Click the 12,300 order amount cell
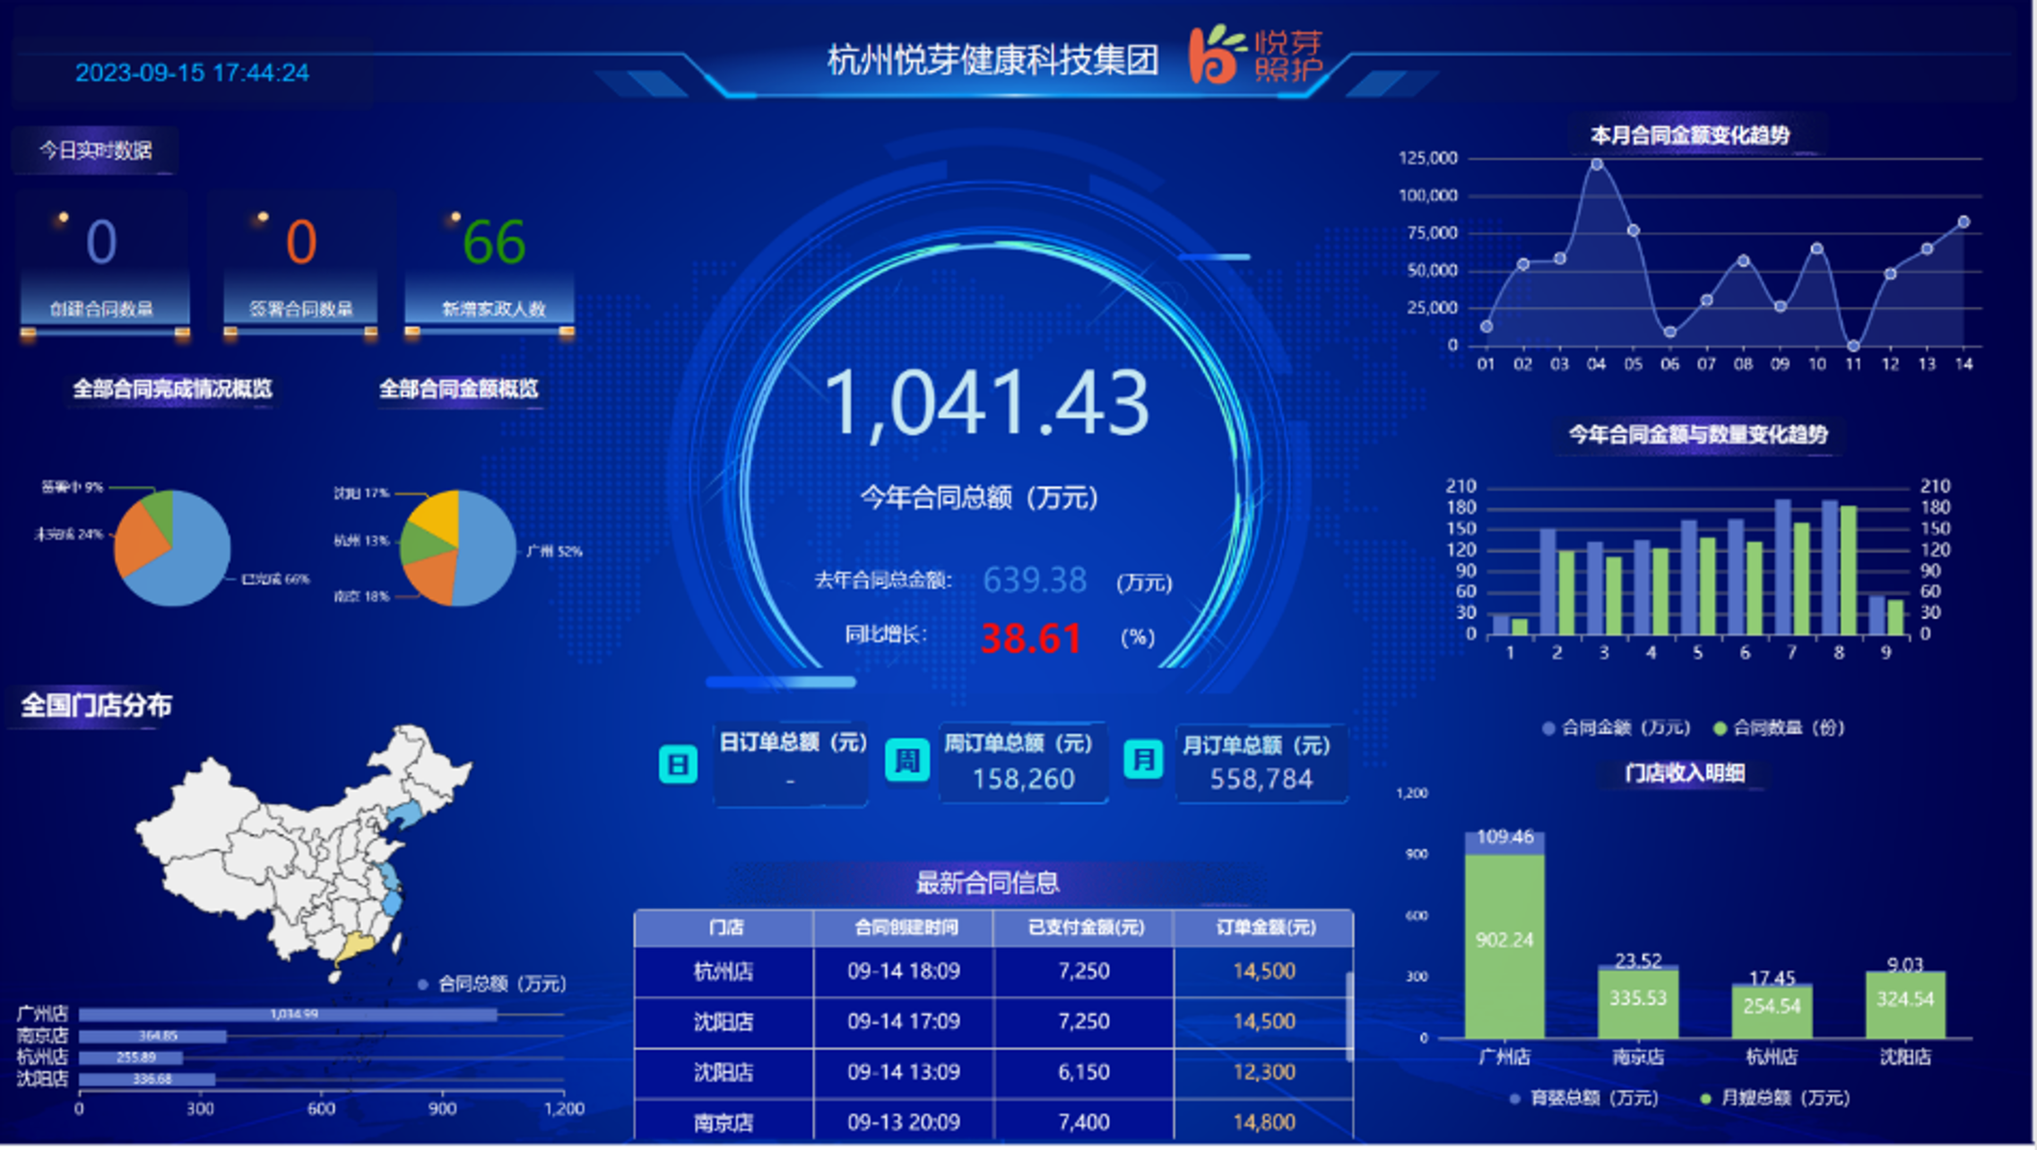 click(1264, 1072)
